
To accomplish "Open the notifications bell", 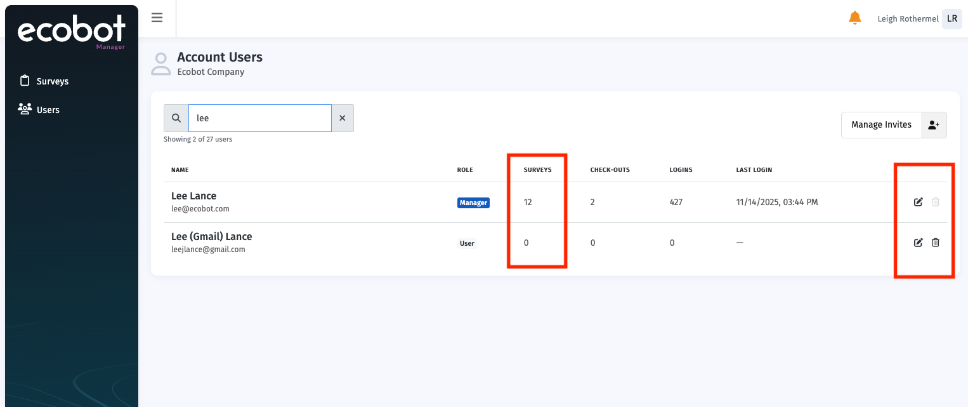I will pos(854,18).
